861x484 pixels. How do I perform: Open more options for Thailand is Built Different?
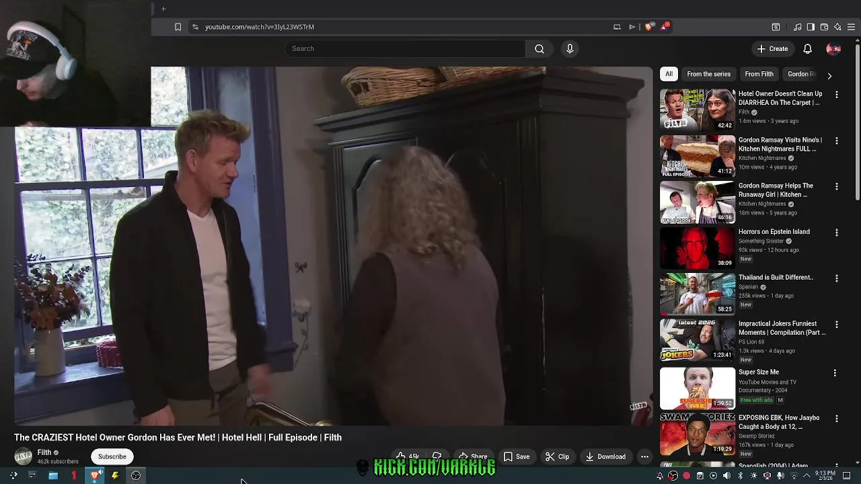pos(837,278)
